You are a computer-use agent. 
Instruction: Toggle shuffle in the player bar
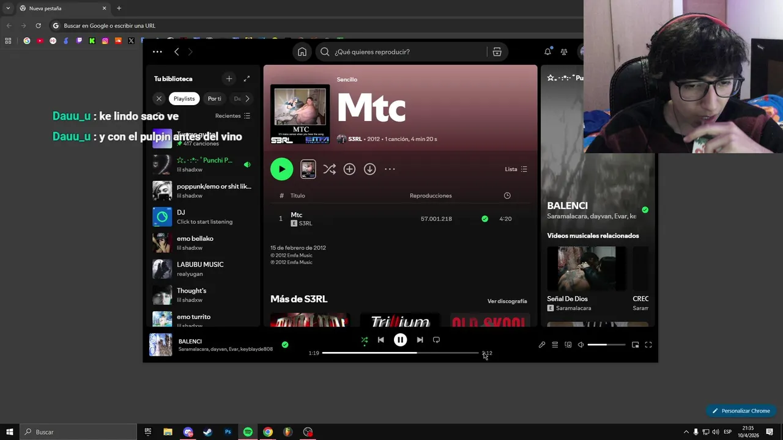(365, 340)
